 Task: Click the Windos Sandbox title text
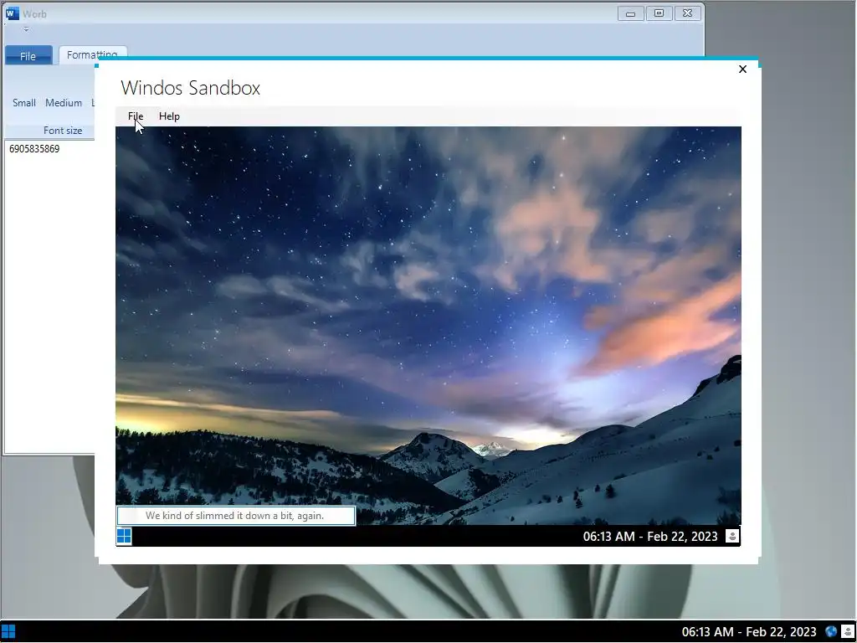tap(190, 88)
